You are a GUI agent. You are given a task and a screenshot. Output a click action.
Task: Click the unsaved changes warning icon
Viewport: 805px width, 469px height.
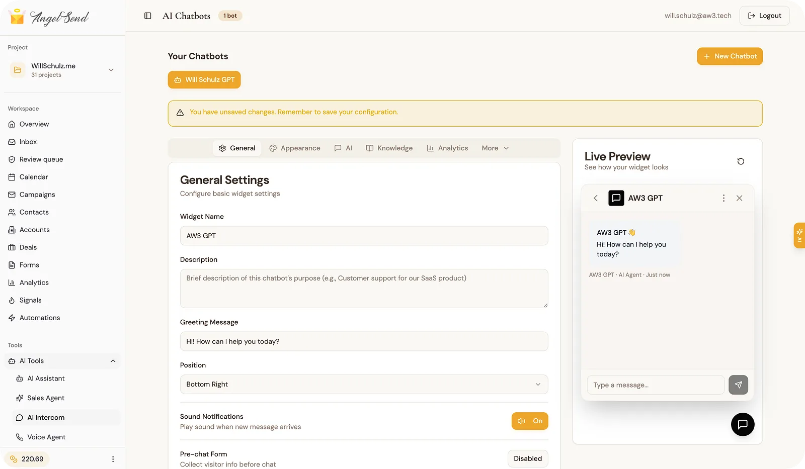(180, 113)
